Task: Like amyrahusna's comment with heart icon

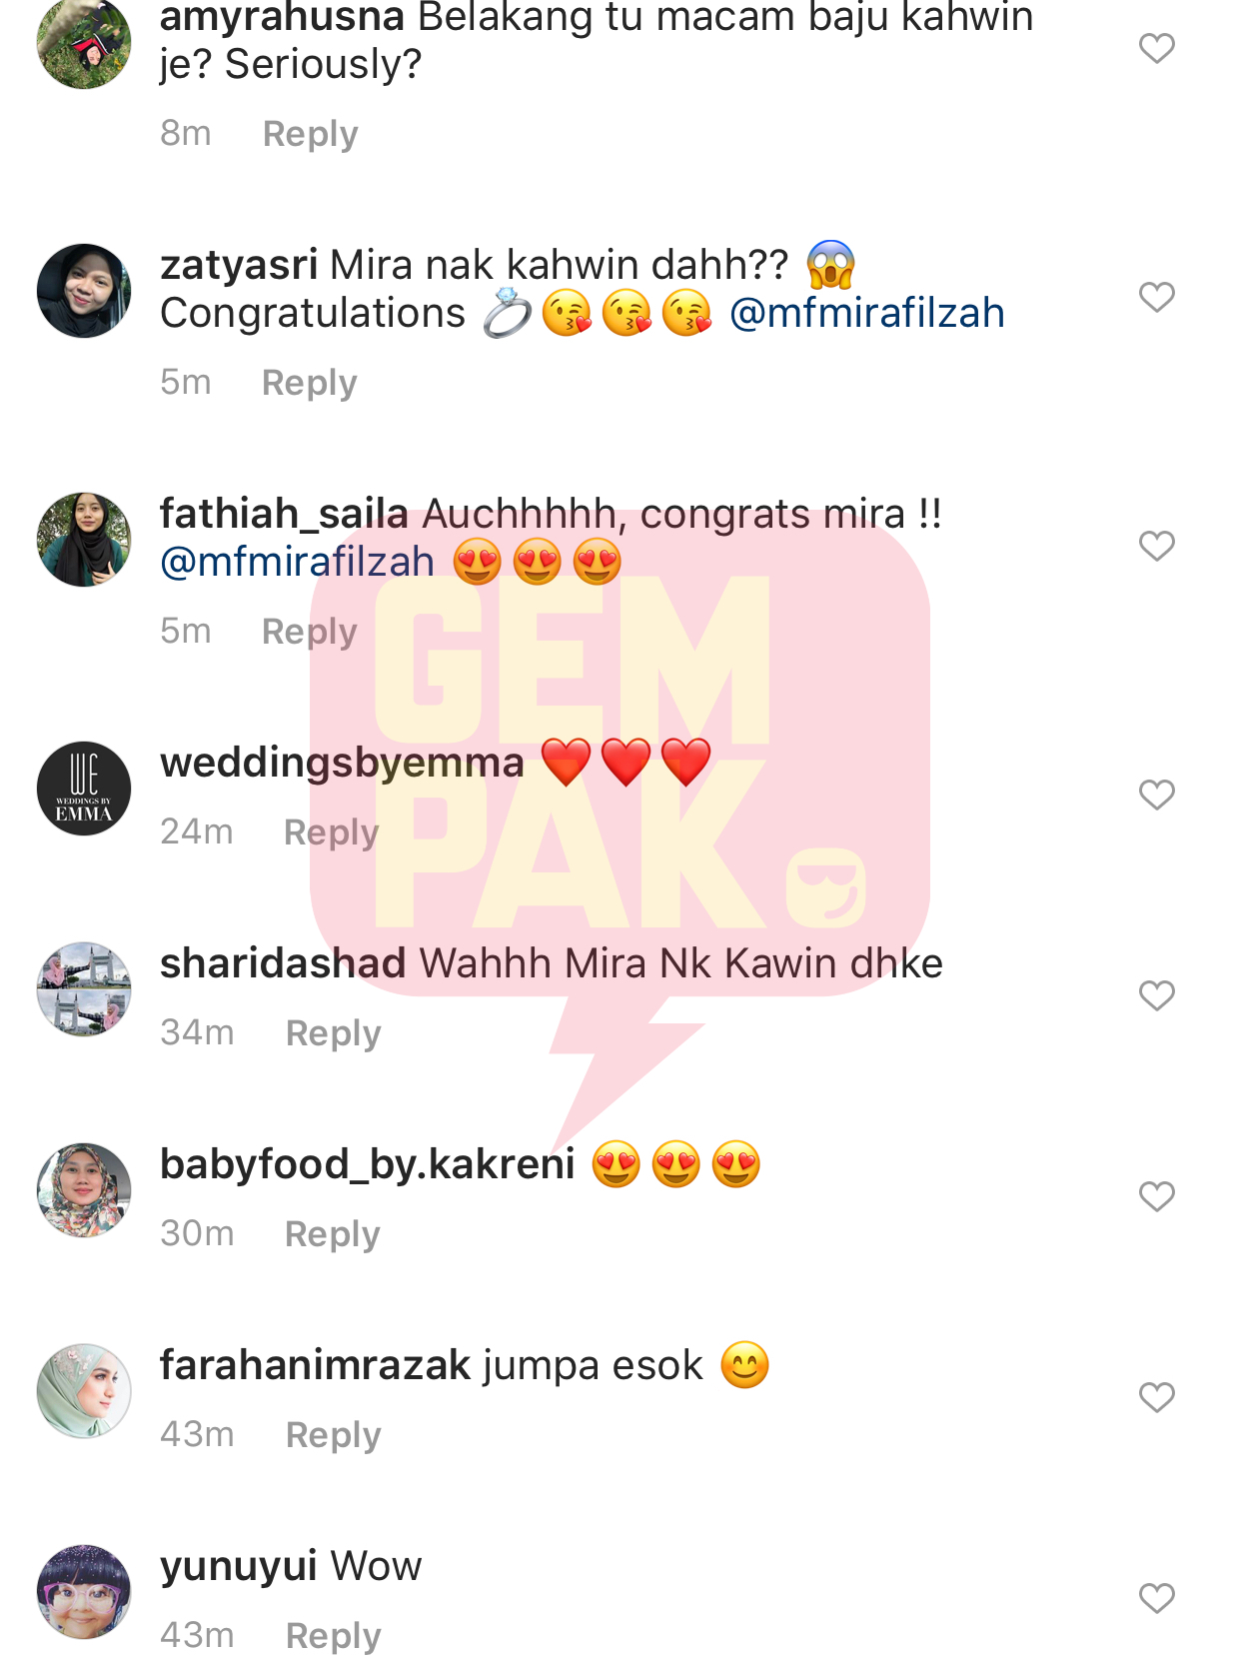Action: pyautogui.click(x=1156, y=48)
